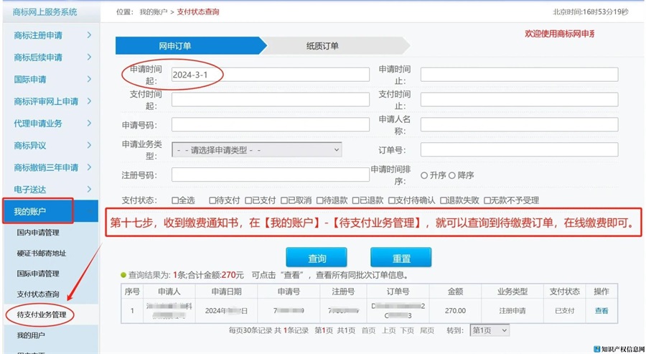
Task: Select the 网申订单 tab
Action: click(176, 46)
